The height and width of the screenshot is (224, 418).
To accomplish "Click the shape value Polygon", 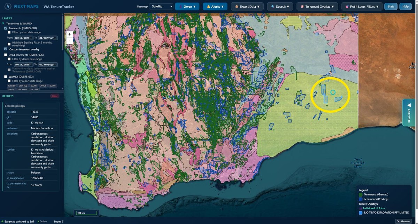I will coord(36,172).
